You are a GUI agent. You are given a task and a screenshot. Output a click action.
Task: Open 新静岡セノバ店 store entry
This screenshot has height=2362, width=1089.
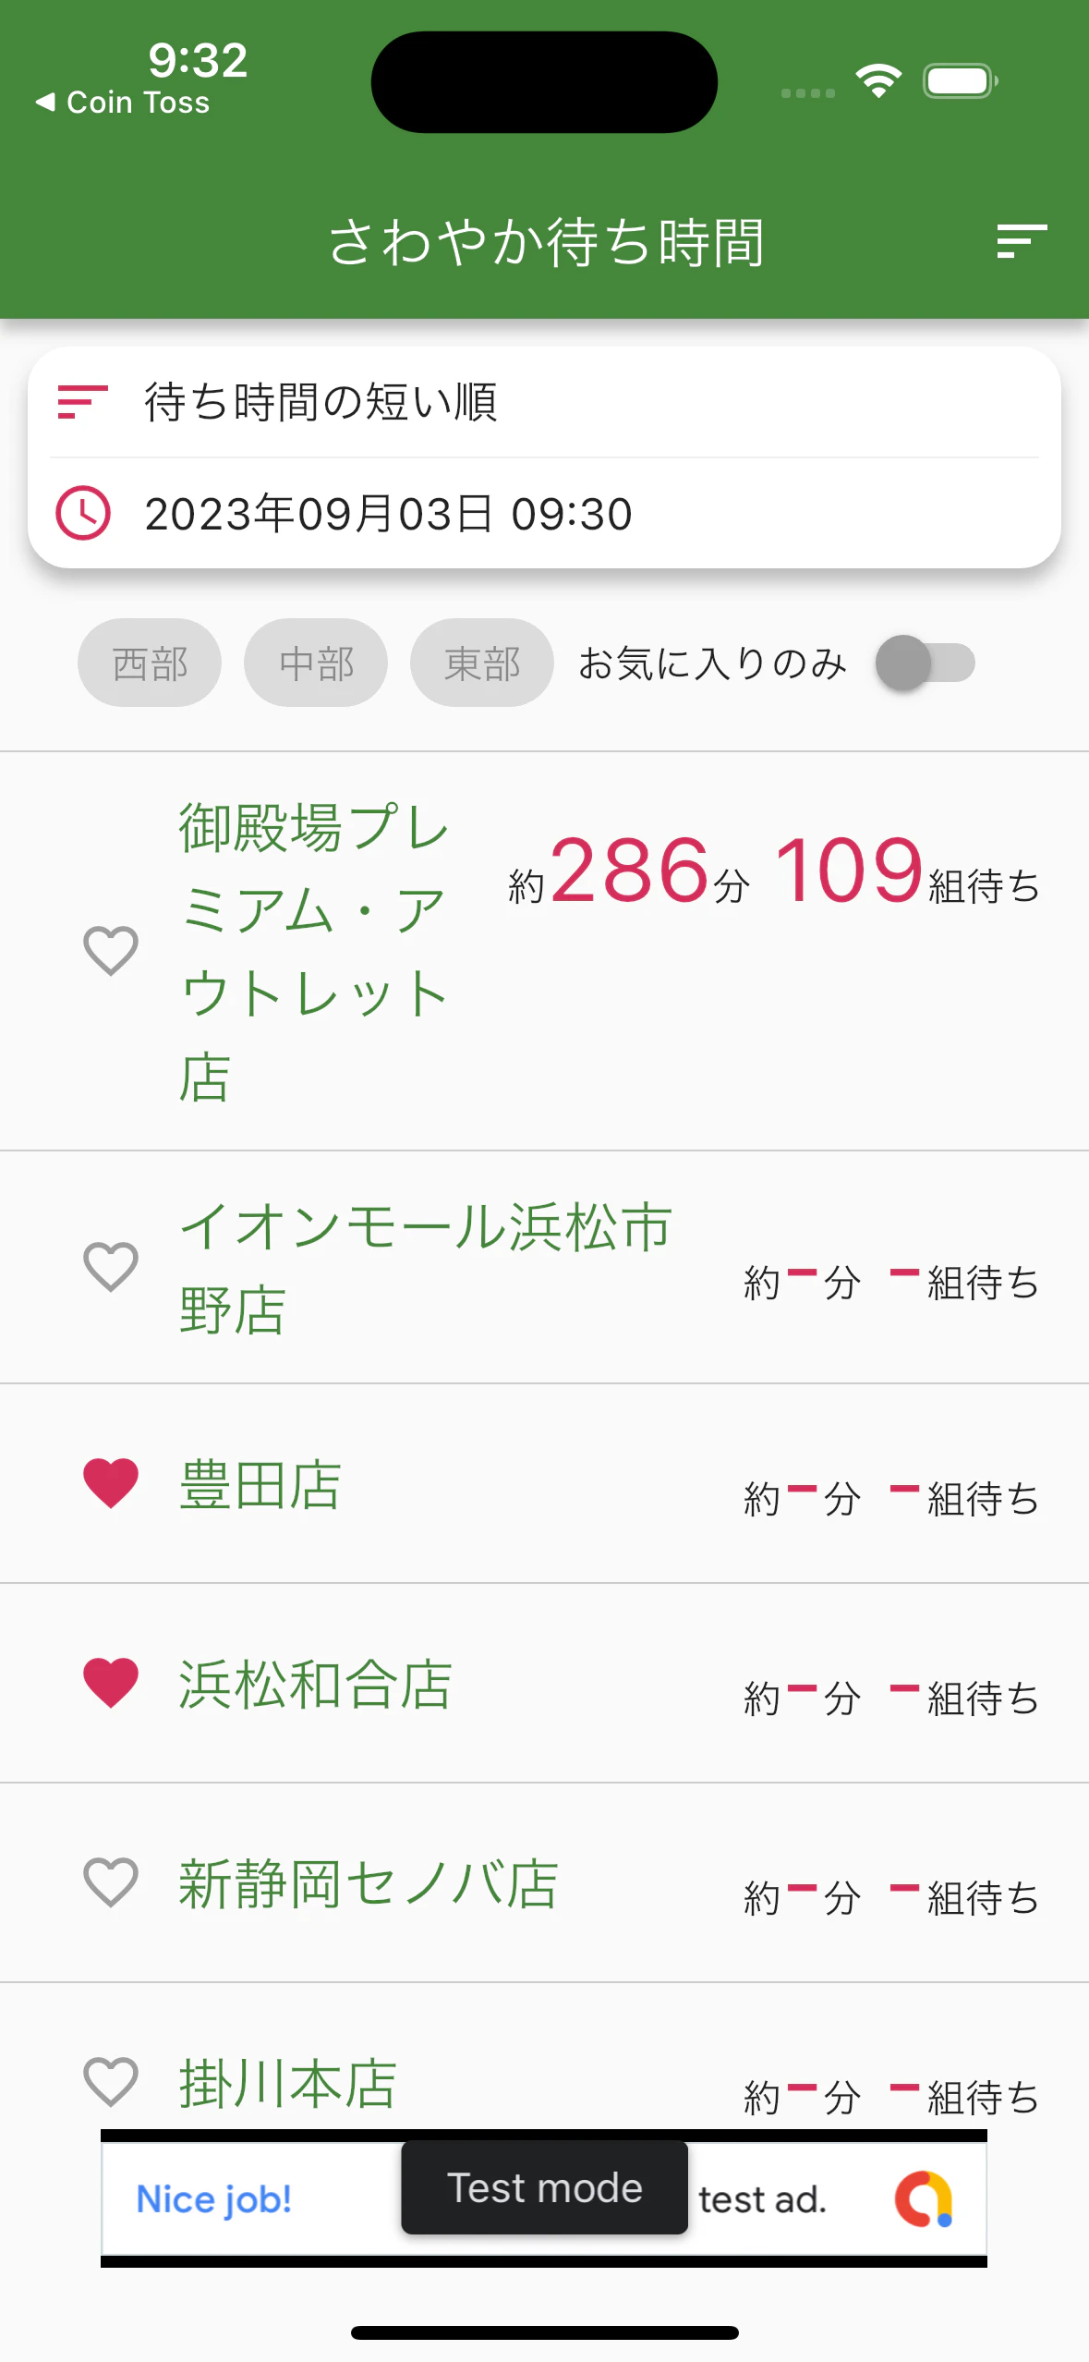click(x=544, y=1882)
